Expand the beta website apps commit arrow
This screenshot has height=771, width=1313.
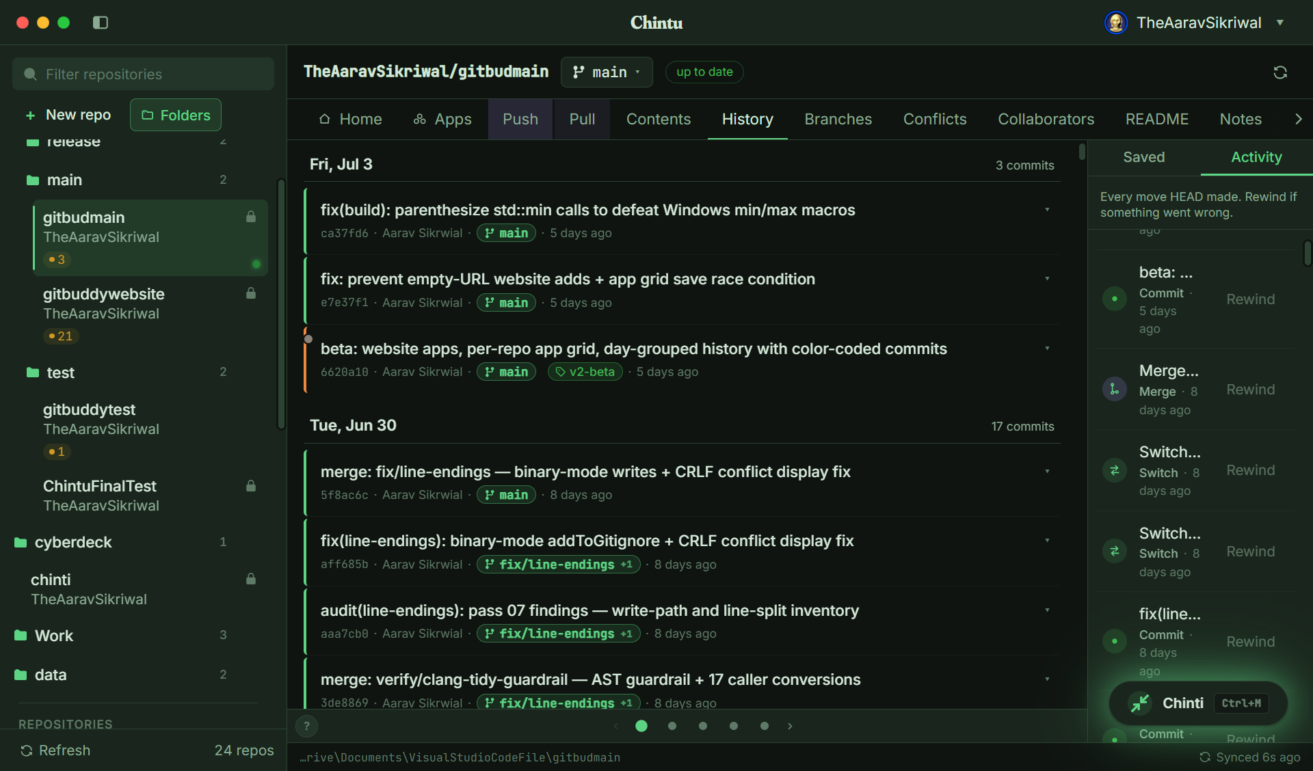click(1047, 349)
